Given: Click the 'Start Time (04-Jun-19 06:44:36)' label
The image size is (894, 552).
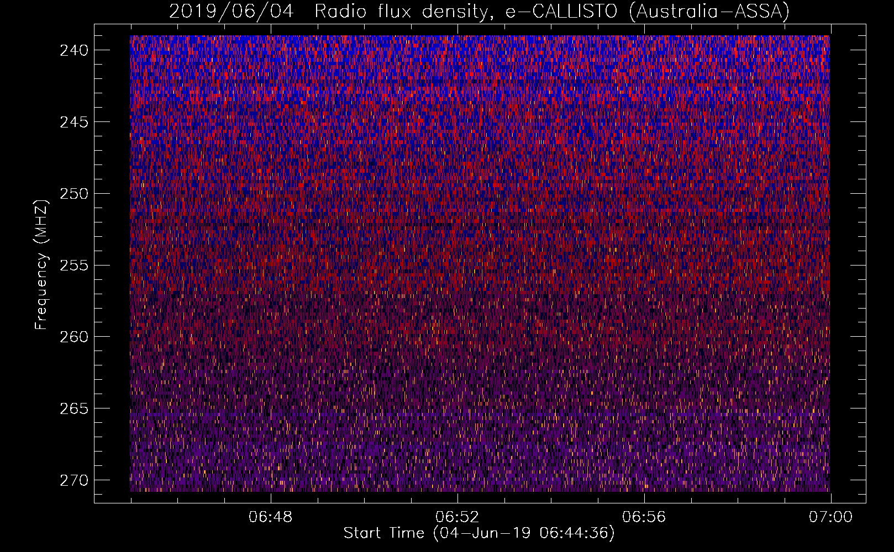Looking at the screenshot, I should pyautogui.click(x=479, y=533).
